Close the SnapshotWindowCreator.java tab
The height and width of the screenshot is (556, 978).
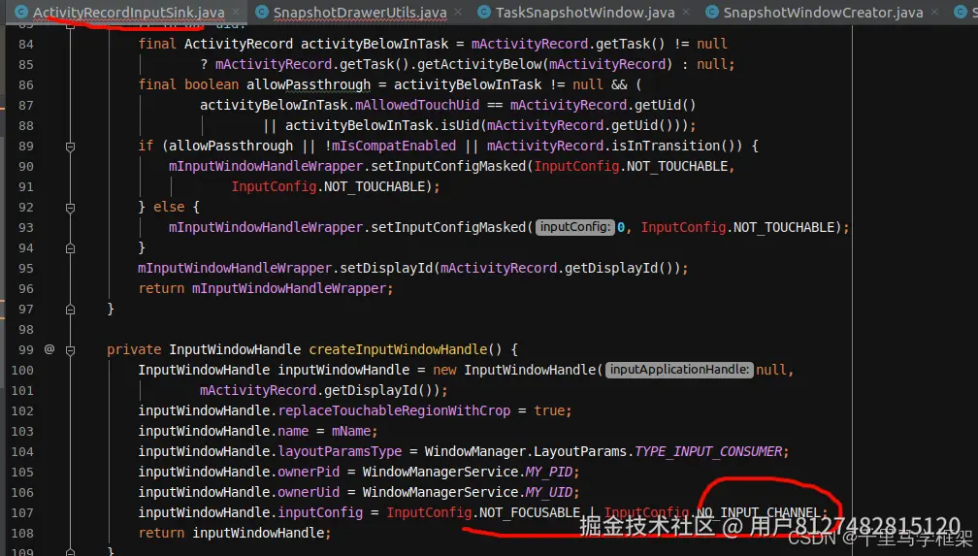point(934,12)
